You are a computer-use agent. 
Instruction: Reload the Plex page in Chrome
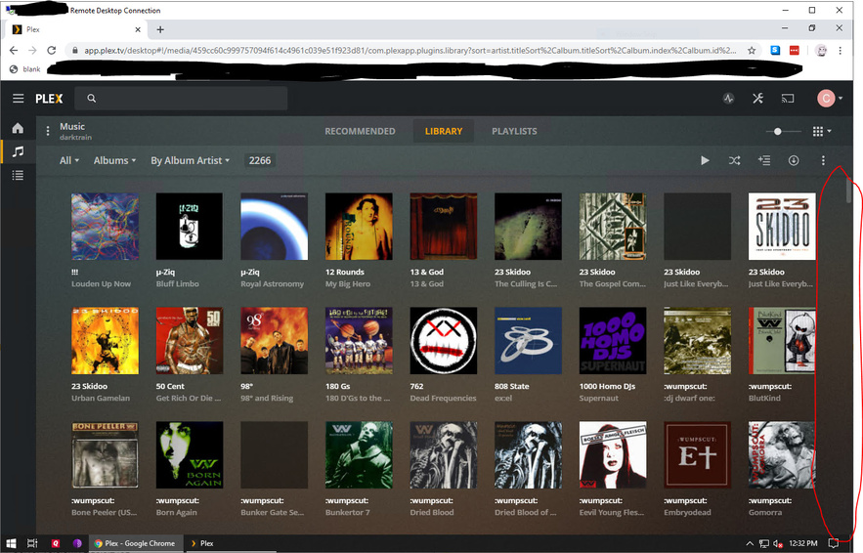[51, 50]
